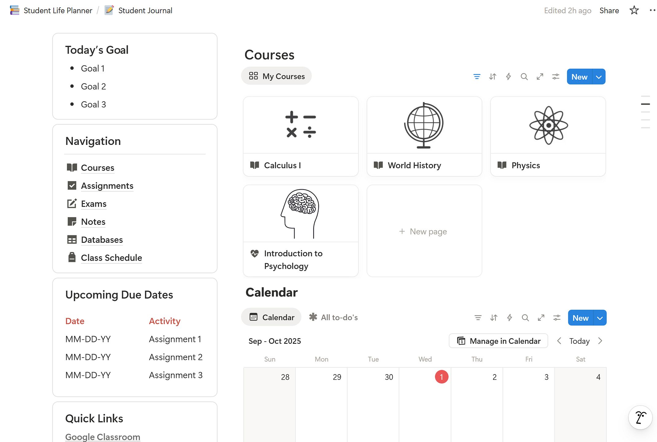This screenshot has width=657, height=442.
Task: Open the Courses navigation link
Action: [97, 168]
